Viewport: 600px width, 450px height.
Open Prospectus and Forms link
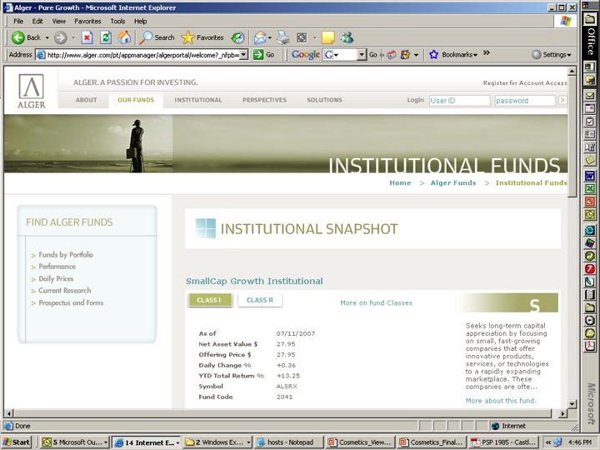(71, 302)
